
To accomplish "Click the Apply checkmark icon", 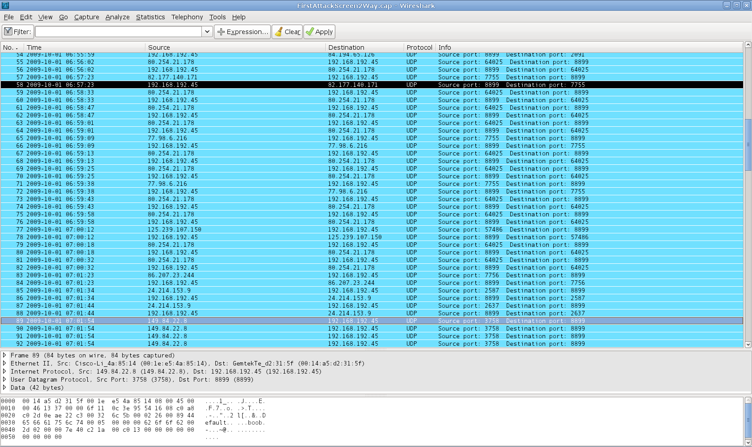I will click(309, 32).
